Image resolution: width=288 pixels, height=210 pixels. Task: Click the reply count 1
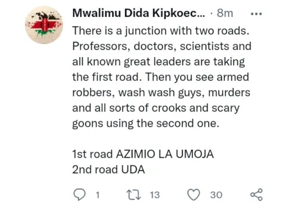tap(98, 195)
